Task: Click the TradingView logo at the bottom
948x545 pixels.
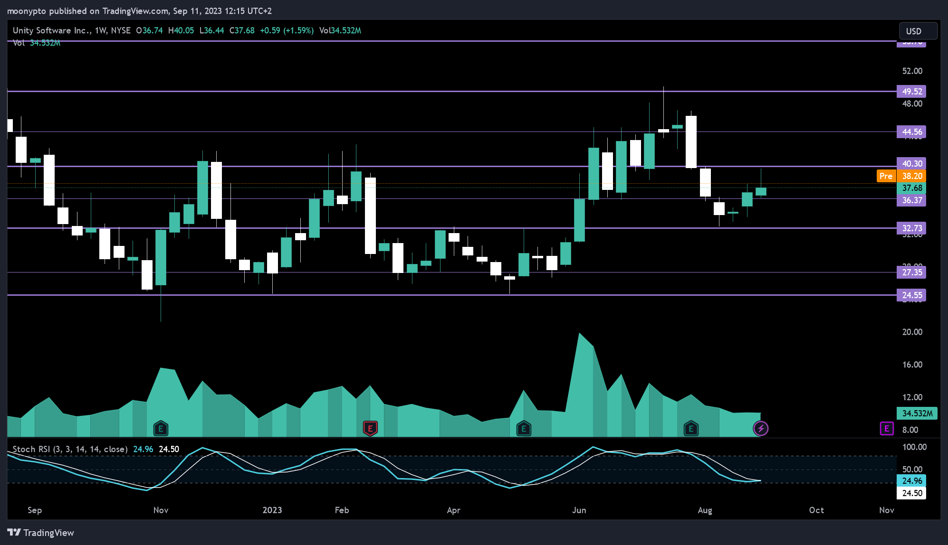Action: click(x=41, y=533)
